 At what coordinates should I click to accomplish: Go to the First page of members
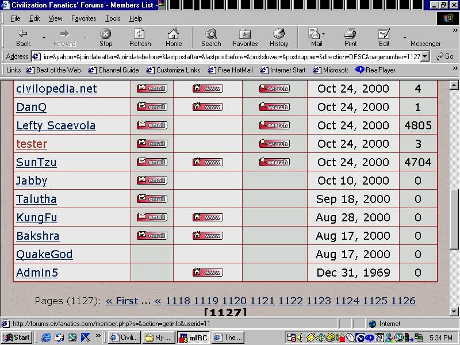click(x=122, y=301)
